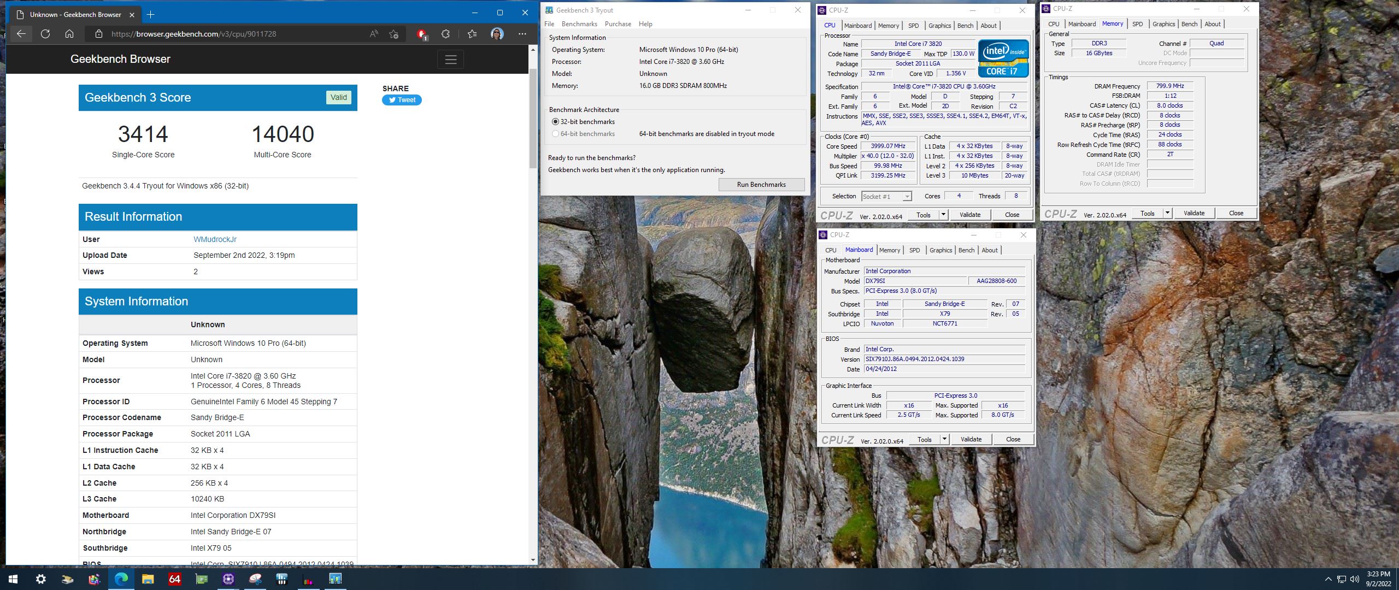Viewport: 1399px width, 590px height.
Task: Close the Unknown - Geekbench Browser tab
Action: point(132,14)
